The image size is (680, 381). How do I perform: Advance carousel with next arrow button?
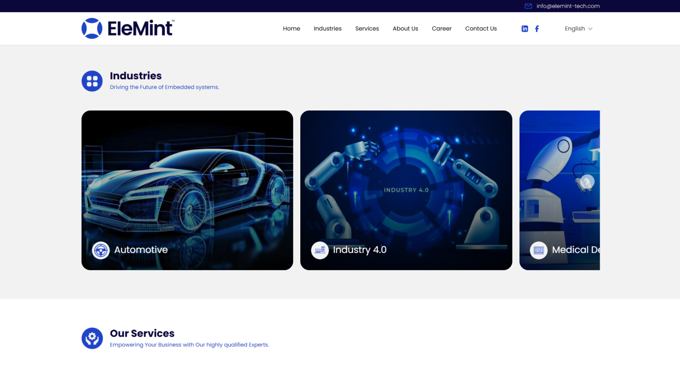click(587, 182)
